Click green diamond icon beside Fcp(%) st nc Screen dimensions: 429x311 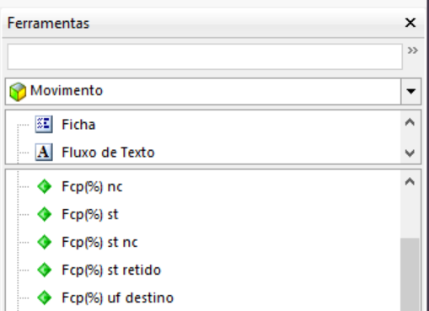pyautogui.click(x=45, y=242)
